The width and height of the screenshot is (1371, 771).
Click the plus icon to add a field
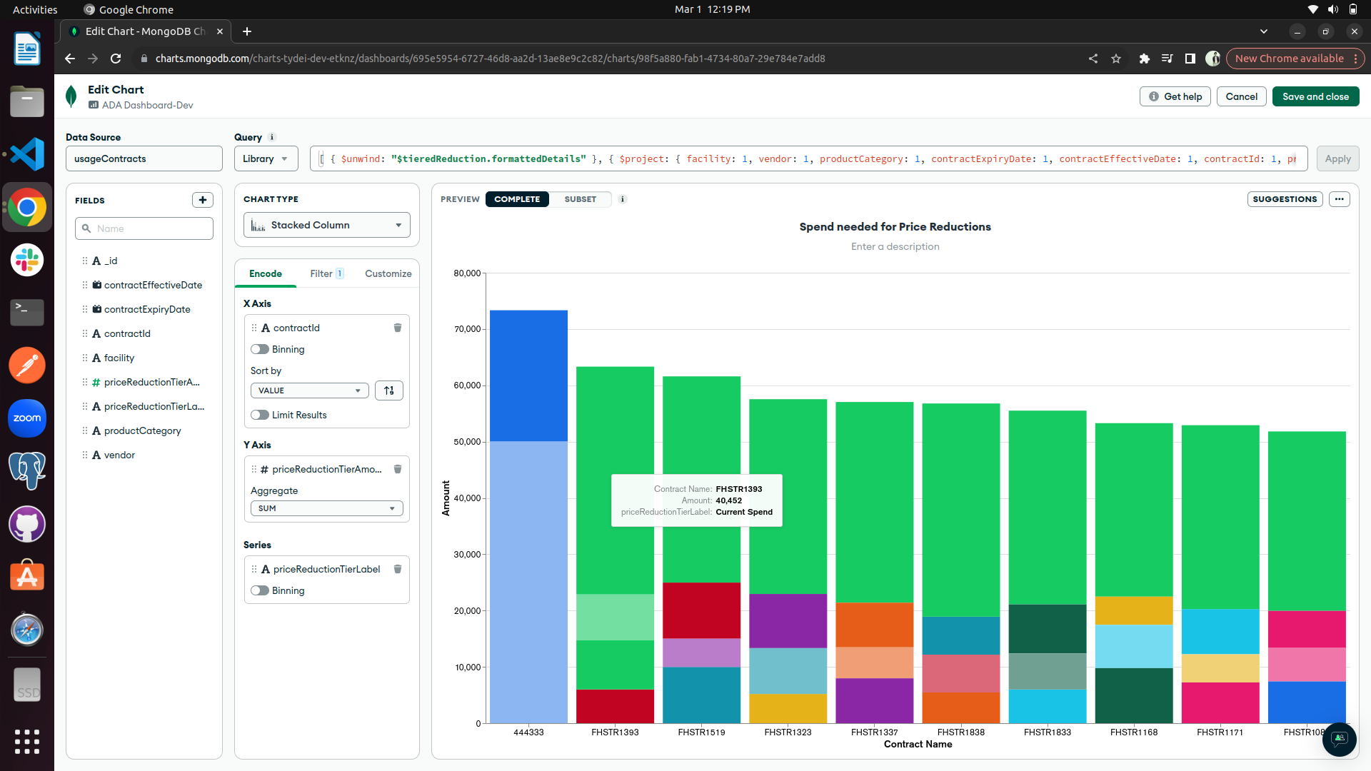[x=203, y=200]
